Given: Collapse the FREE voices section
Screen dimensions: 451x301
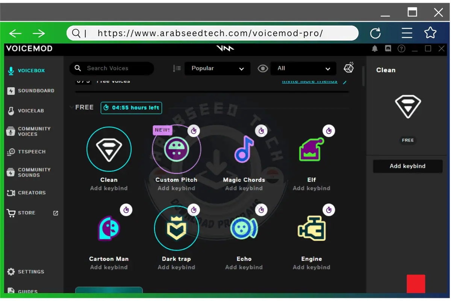Looking at the screenshot, I should (x=72, y=107).
